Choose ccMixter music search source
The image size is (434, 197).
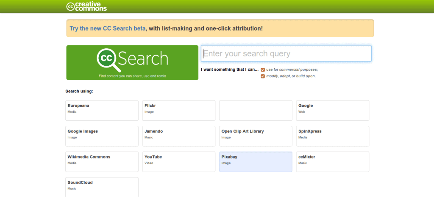tap(332, 162)
